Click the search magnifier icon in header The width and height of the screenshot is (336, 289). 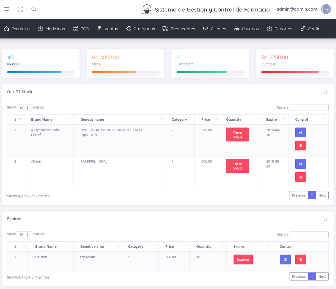tap(34, 9)
